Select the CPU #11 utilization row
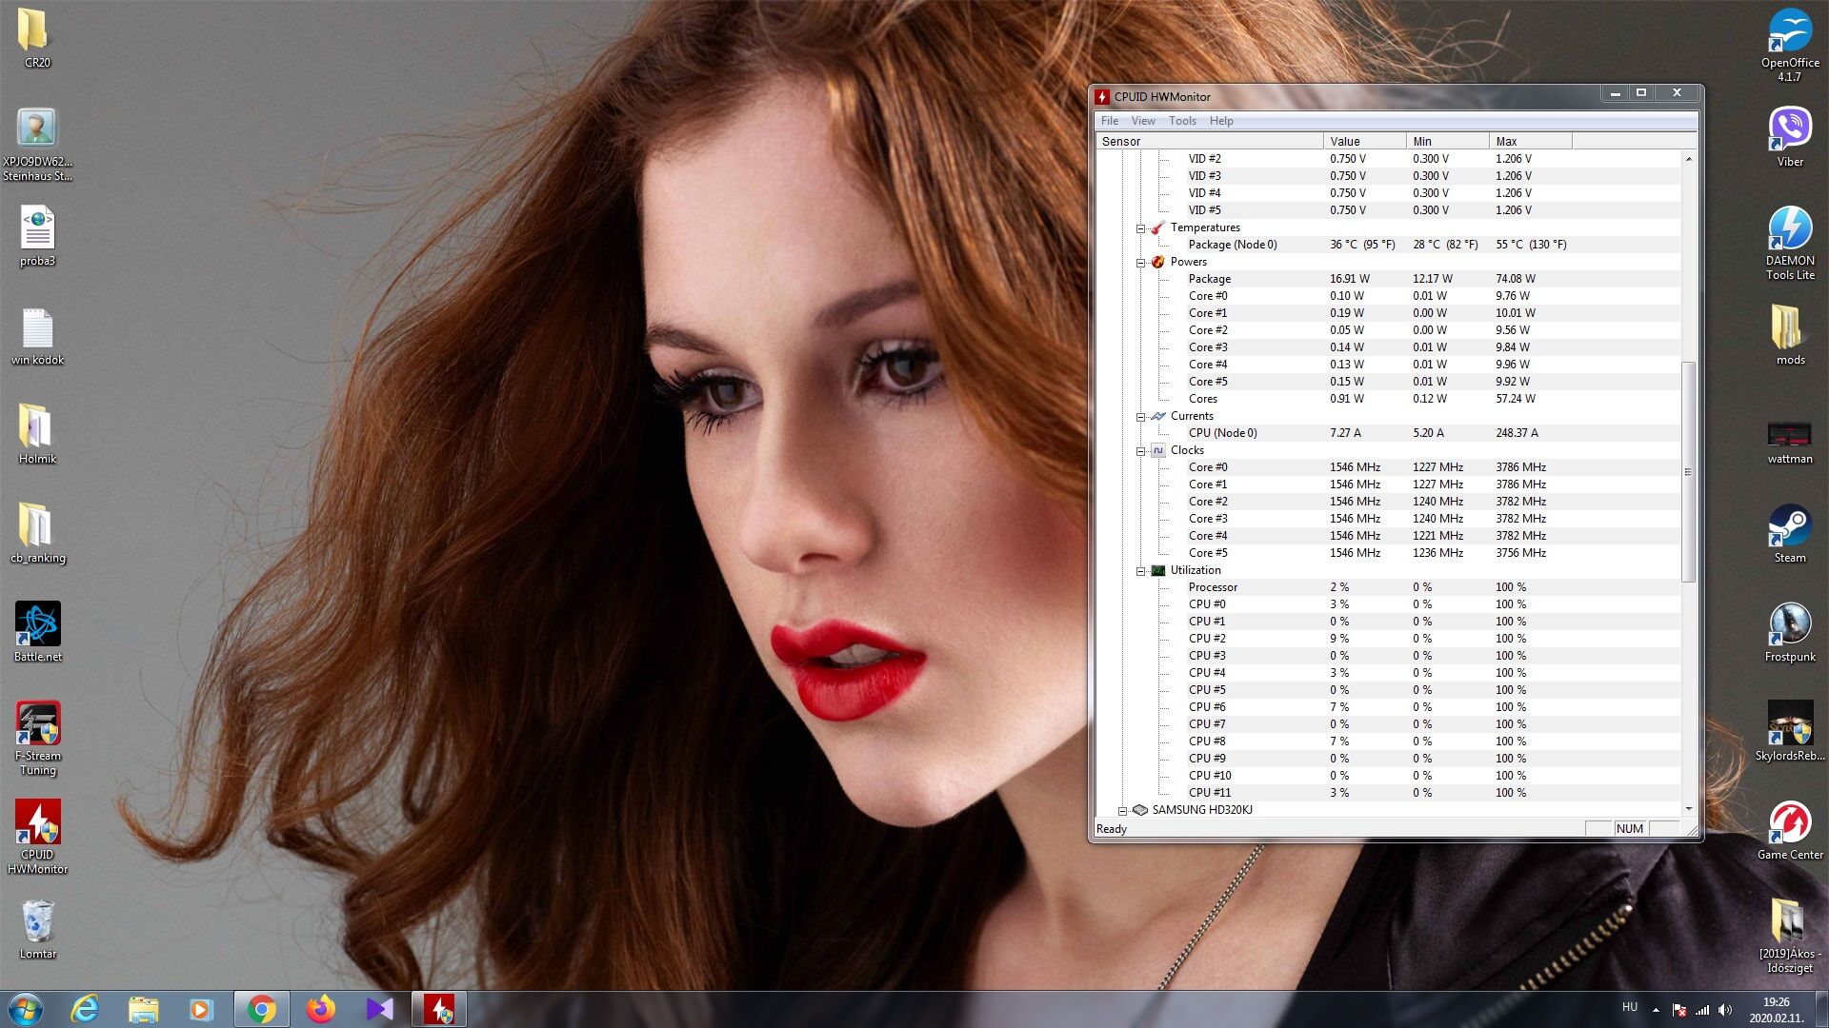The image size is (1829, 1028). [1388, 793]
